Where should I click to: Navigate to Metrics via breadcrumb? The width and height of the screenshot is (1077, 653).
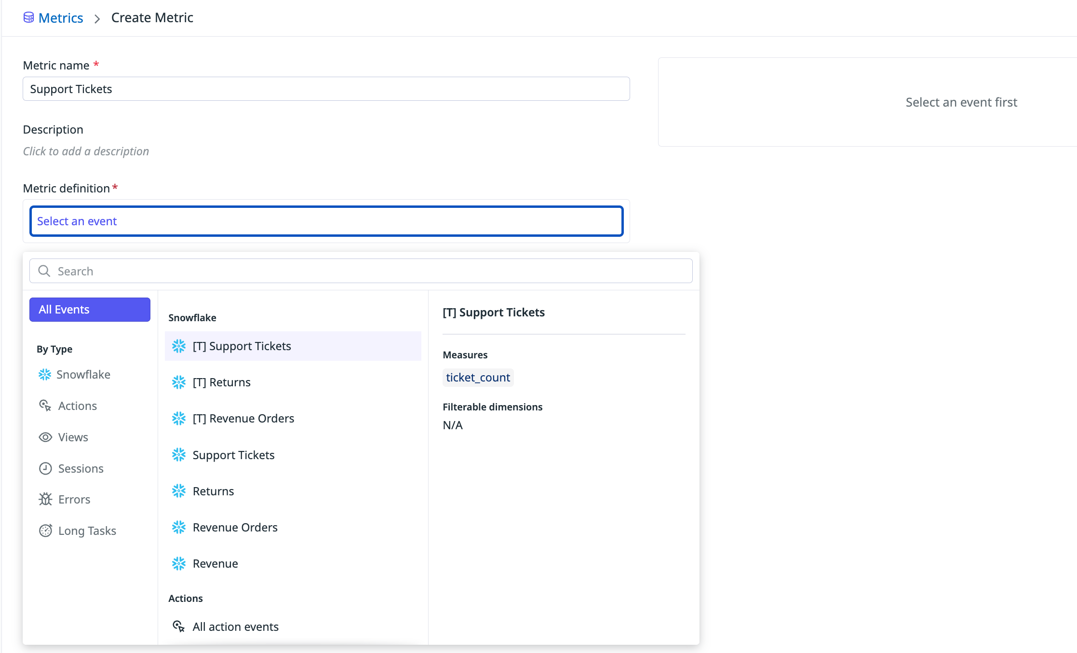point(61,17)
